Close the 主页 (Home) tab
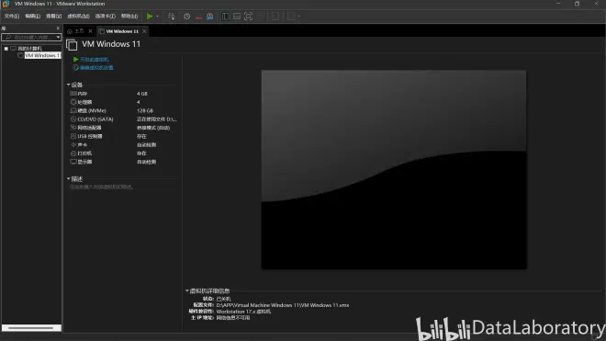Image resolution: width=606 pixels, height=341 pixels. click(x=90, y=31)
